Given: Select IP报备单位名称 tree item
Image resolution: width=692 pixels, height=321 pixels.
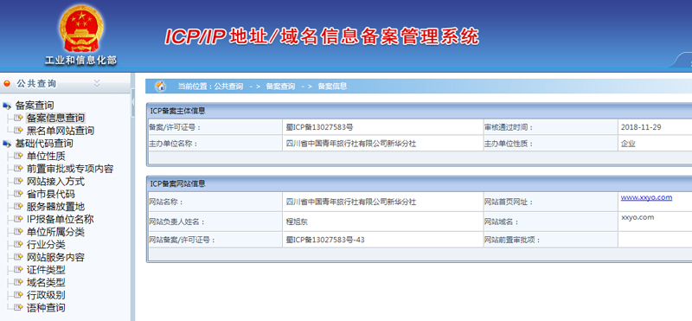Looking at the screenshot, I should click(x=60, y=219).
